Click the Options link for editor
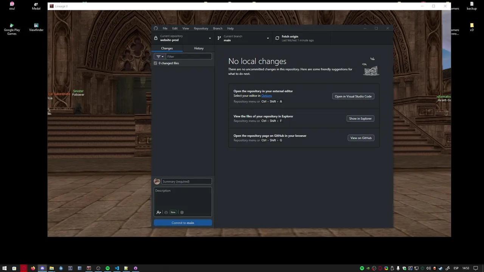The width and height of the screenshot is (484, 272). pyautogui.click(x=267, y=96)
